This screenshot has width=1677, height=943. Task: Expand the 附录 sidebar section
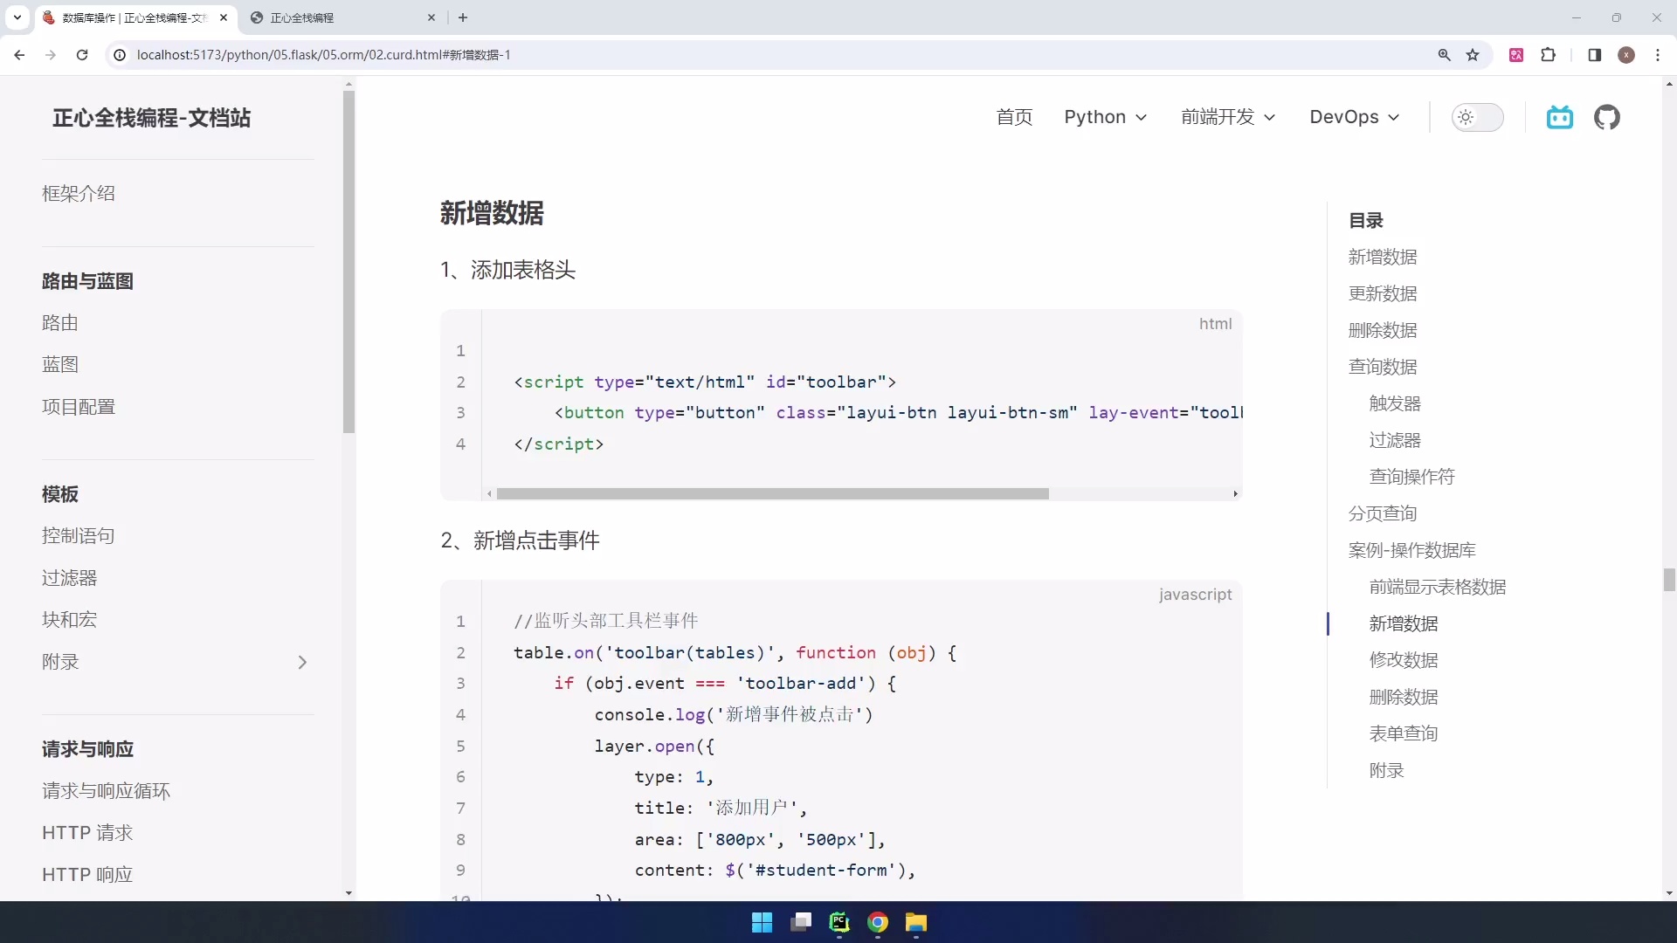(x=301, y=662)
